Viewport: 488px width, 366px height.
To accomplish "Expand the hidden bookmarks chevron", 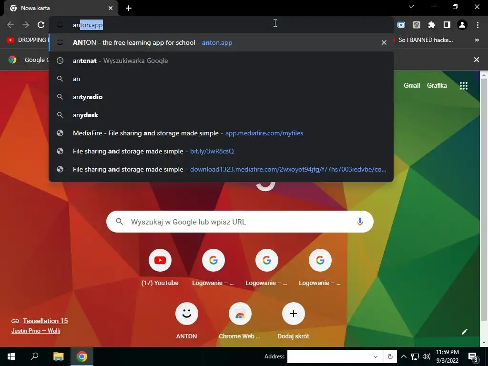I will pyautogui.click(x=477, y=40).
